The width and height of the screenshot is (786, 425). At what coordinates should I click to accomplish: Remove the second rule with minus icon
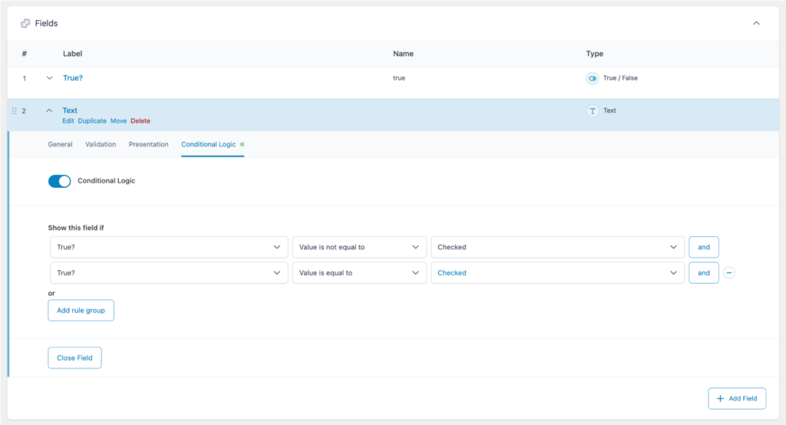coord(728,272)
